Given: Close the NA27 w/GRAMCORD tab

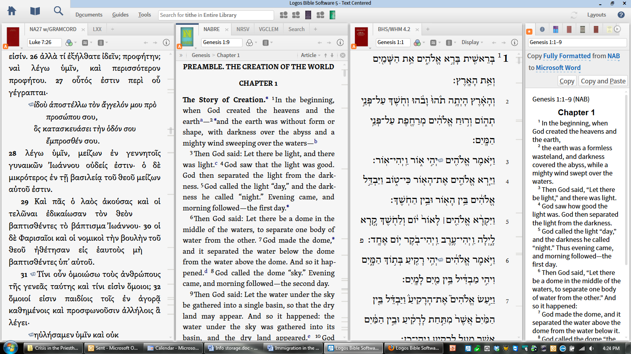Looking at the screenshot, I should [x=83, y=29].
